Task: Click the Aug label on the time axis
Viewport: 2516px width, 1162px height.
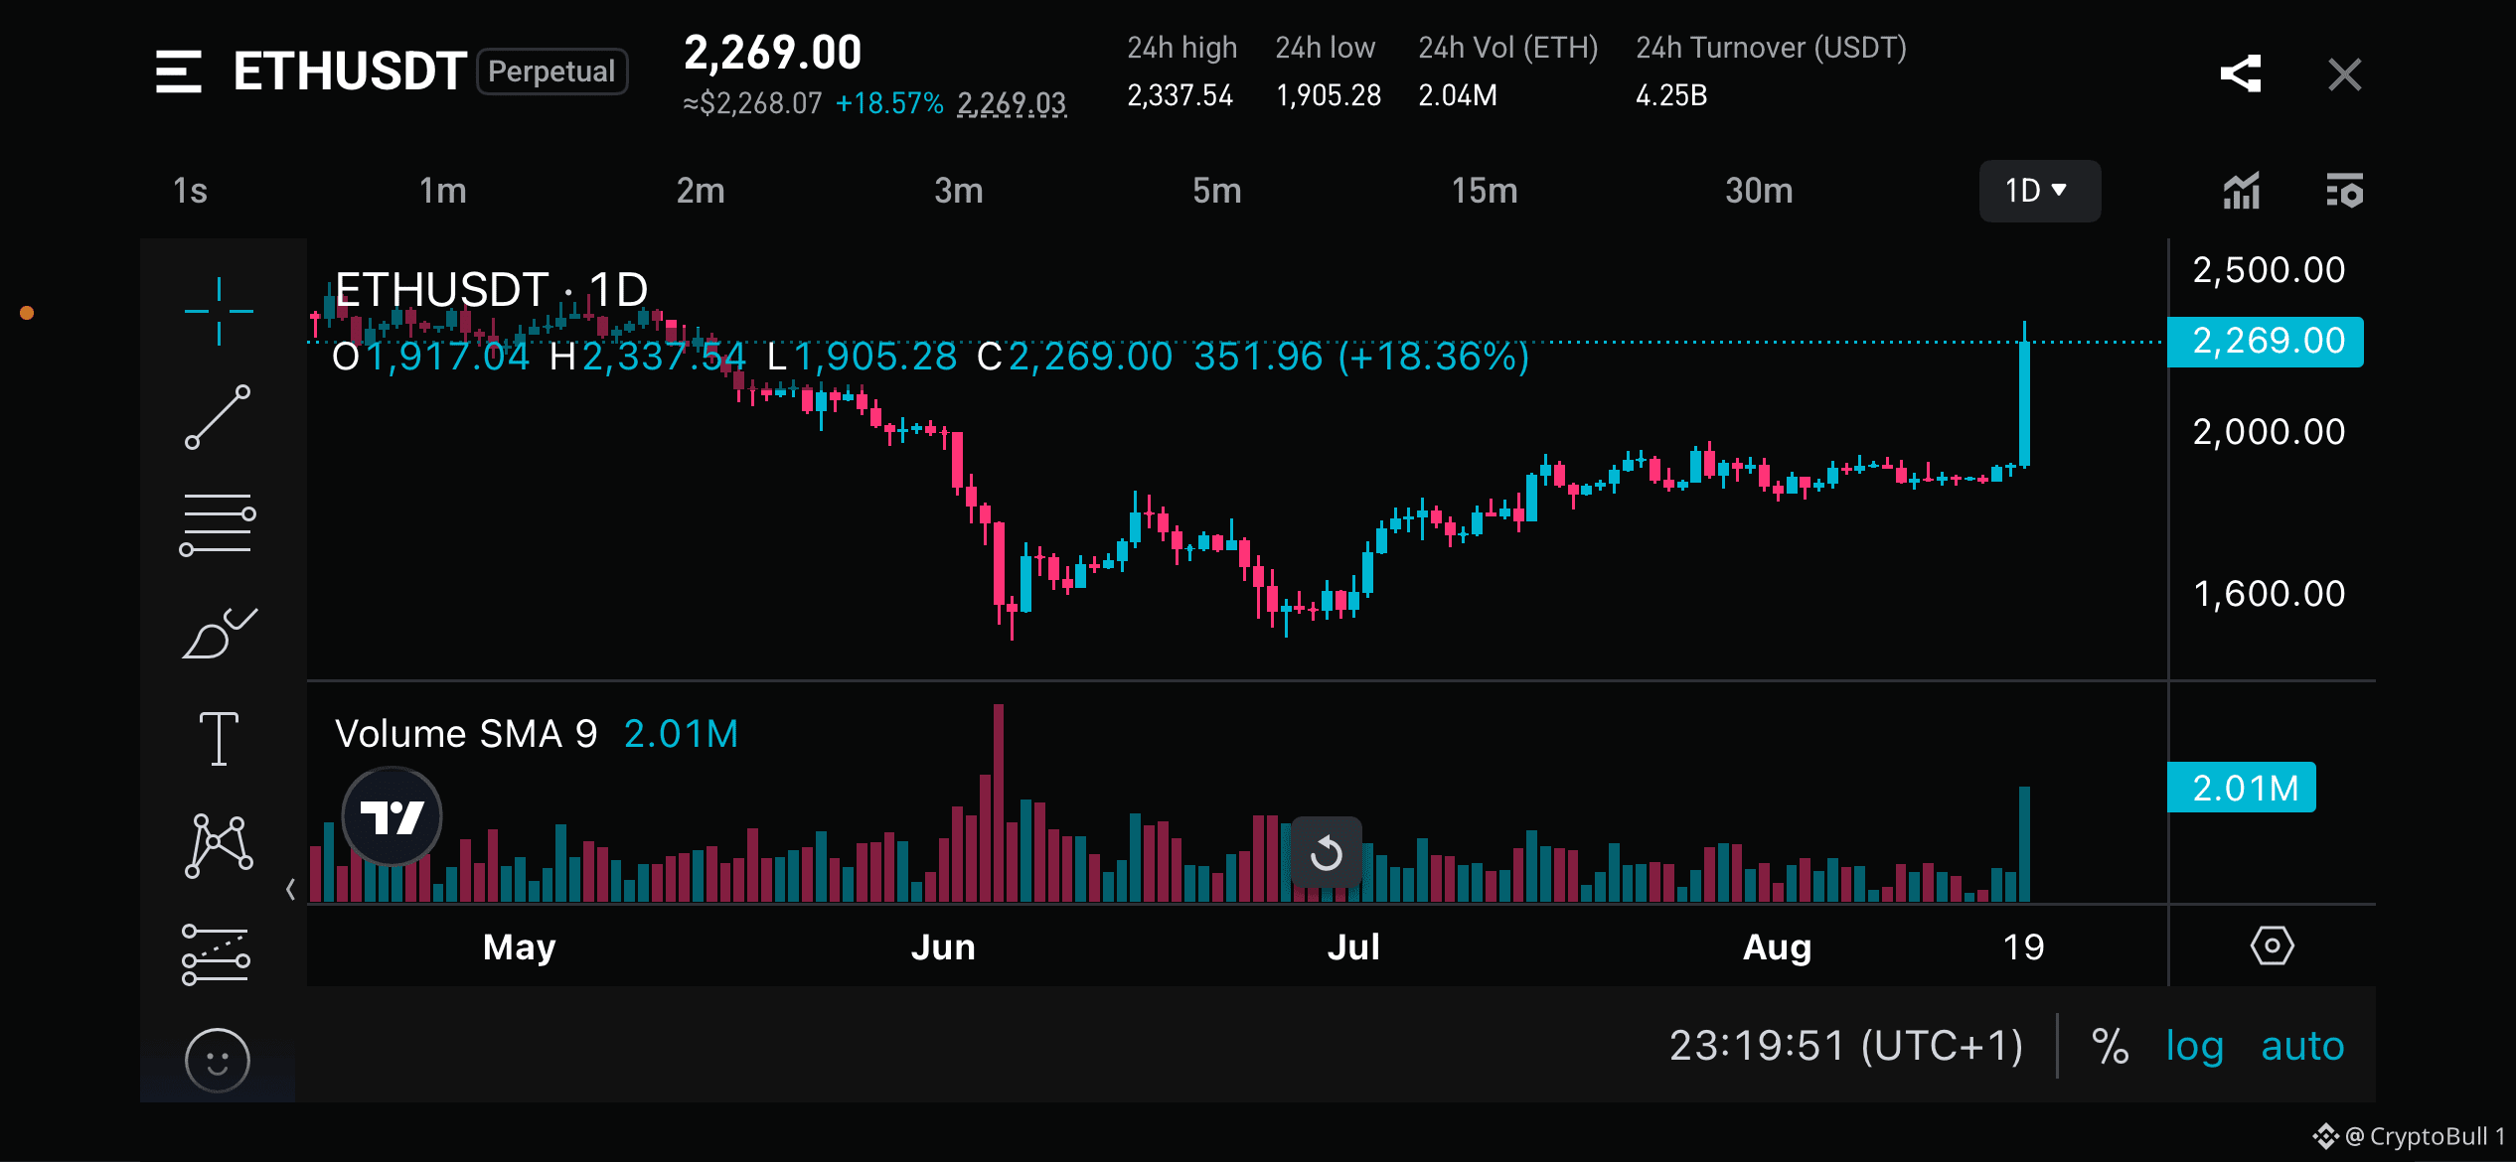Action: pos(1778,947)
